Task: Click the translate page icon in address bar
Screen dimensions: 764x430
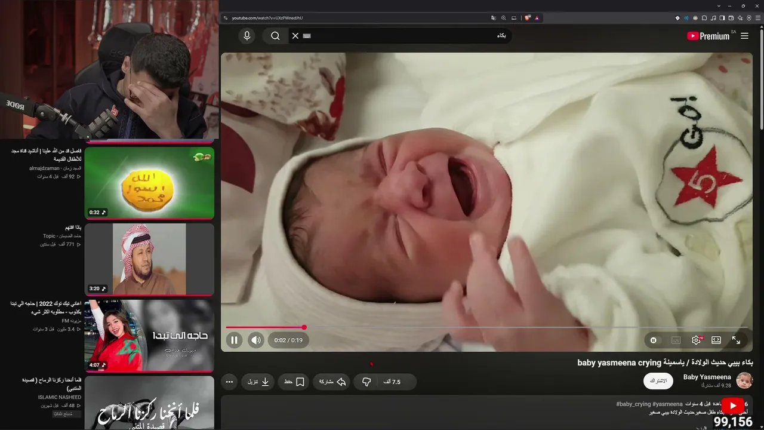Action: point(493,18)
